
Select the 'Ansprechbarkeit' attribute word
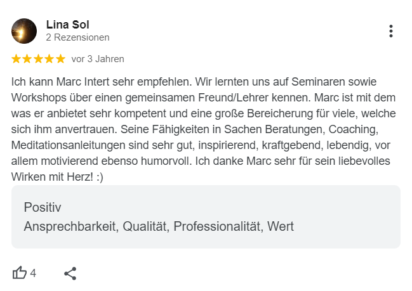tap(71, 226)
